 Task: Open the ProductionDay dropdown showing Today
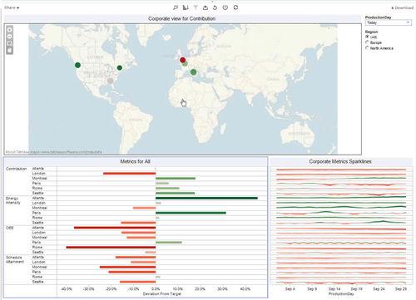(389, 22)
